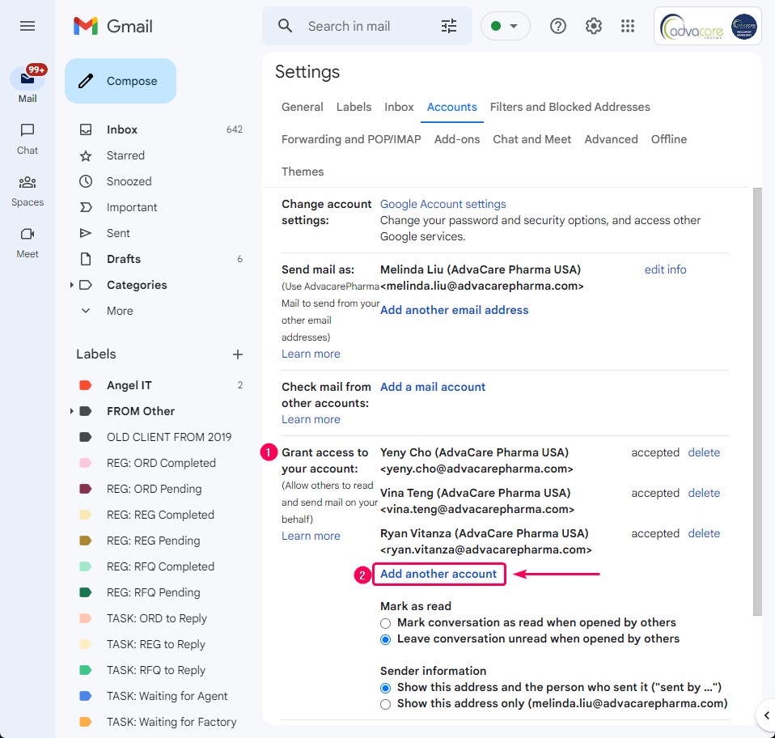The height and width of the screenshot is (738, 775).
Task: Open the Filters and Blocked Addresses tab
Action: click(570, 107)
